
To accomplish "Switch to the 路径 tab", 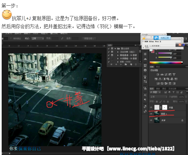I will (164, 89).
